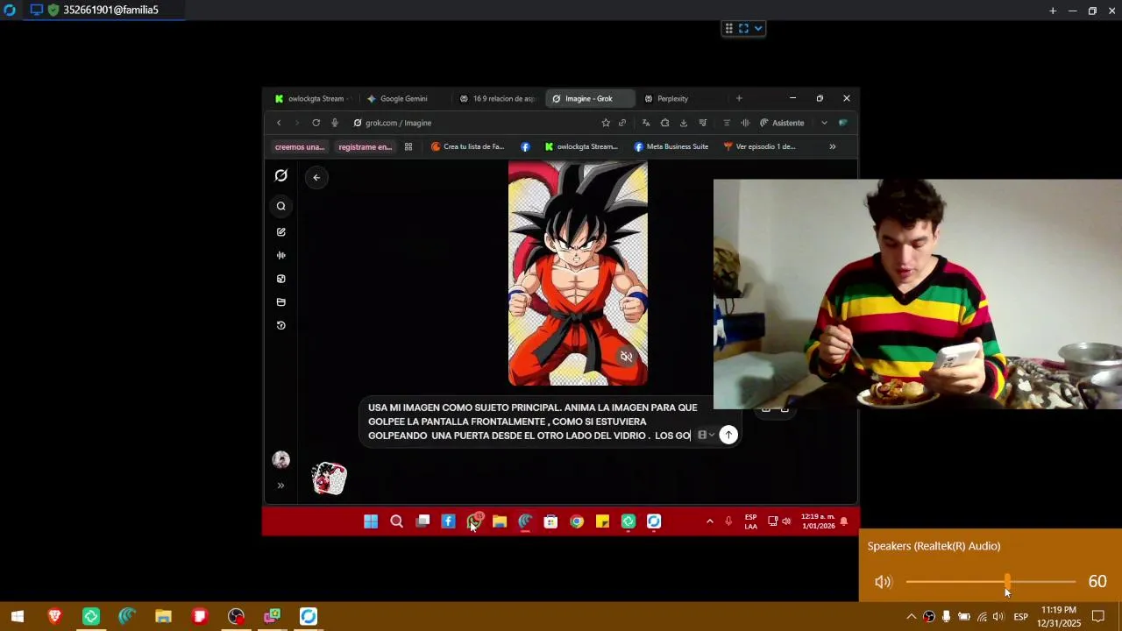Open the remote session grid handle icon

728,29
